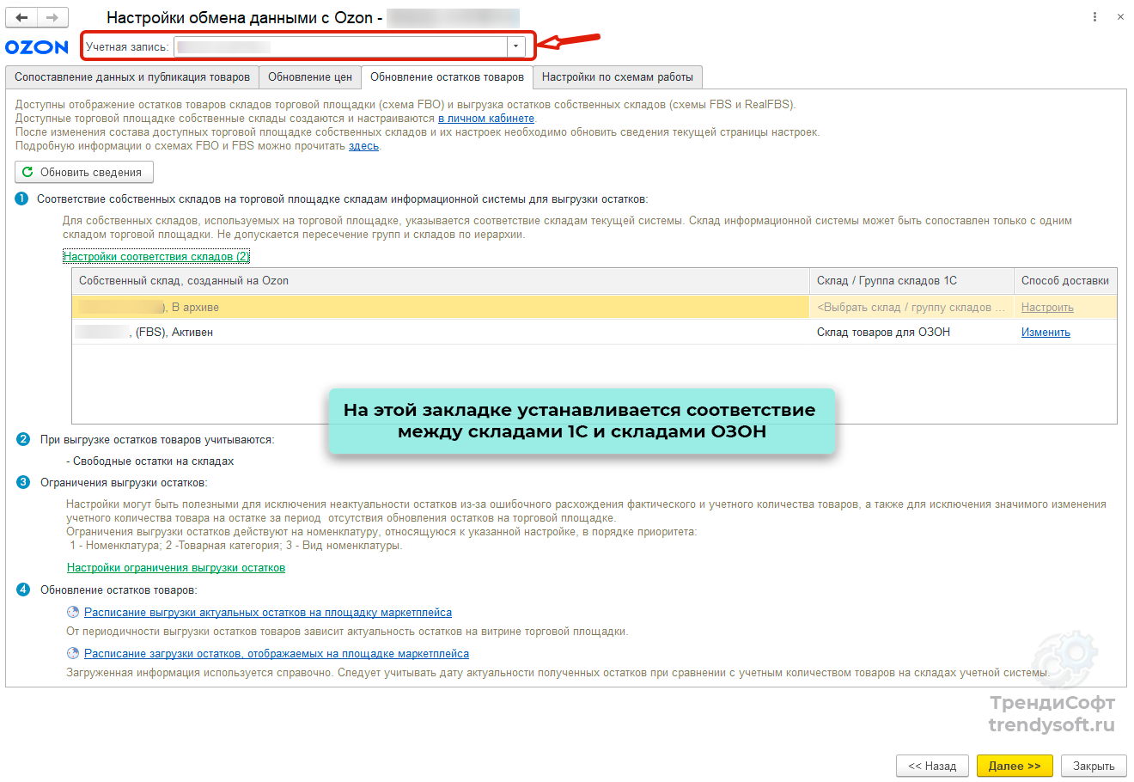Click the Способ доставки column header
The height and width of the screenshot is (782, 1134).
tap(1065, 281)
